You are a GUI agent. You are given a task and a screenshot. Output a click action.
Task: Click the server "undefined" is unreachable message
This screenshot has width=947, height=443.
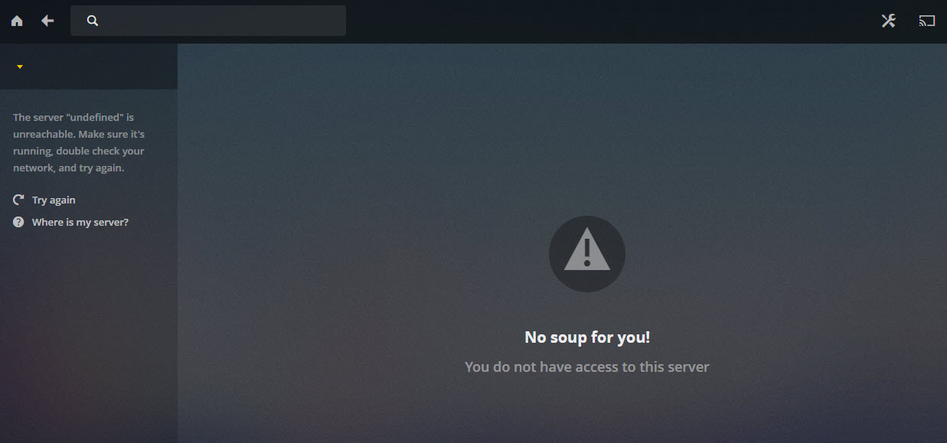coord(79,142)
